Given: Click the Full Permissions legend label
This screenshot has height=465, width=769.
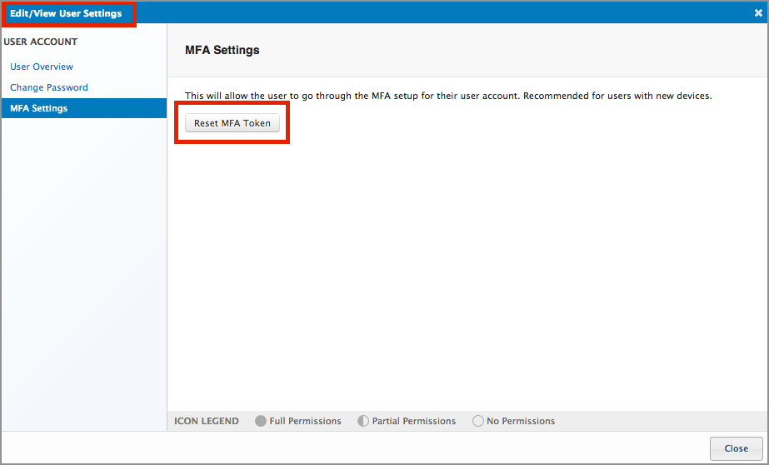Looking at the screenshot, I should [305, 421].
